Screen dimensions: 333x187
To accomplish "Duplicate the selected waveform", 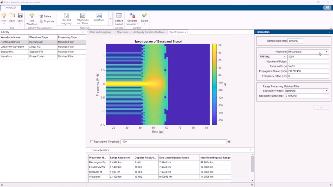I will (x=47, y=21).
